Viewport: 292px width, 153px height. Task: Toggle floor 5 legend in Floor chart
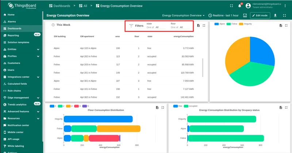click(x=85, y=106)
